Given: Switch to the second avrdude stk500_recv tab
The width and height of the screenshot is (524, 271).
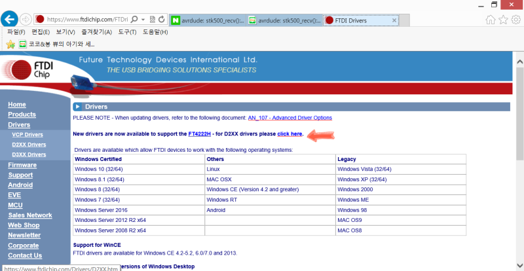Looking at the screenshot, I should 285,20.
